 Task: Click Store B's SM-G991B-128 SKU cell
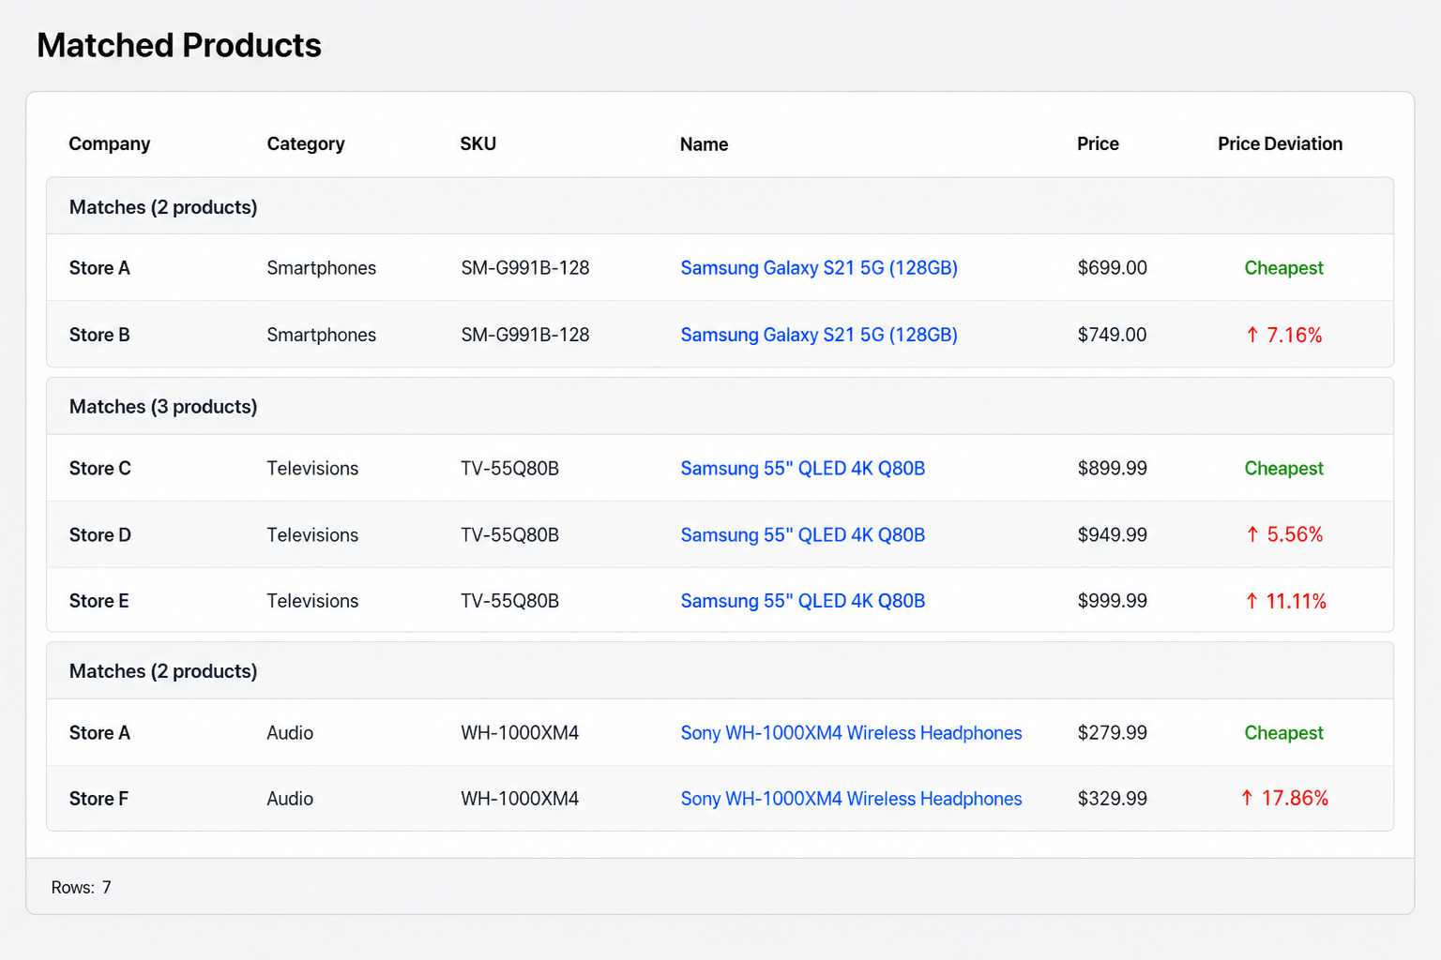point(525,335)
